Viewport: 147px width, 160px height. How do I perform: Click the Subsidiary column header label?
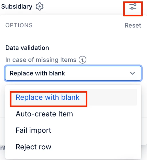tap(17, 7)
